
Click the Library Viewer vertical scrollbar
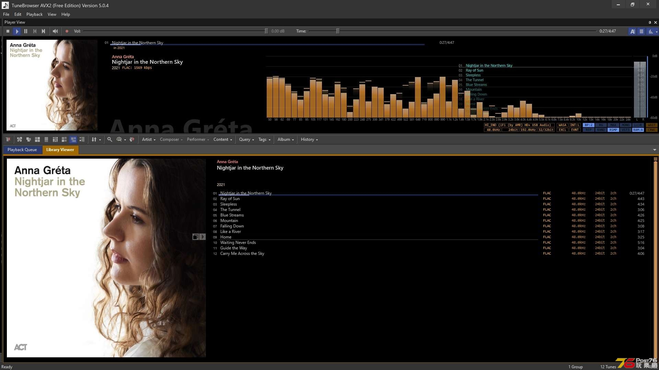tap(655, 259)
